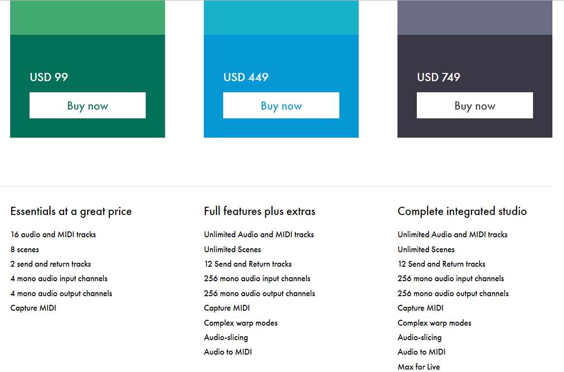This screenshot has height=372, width=564.
Task: Click the USD 449 price label
Action: (246, 77)
